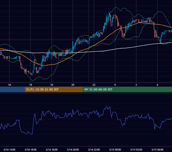Click the 3/15 02:00 time label
This screenshot has width=172, height=152.
136,149
